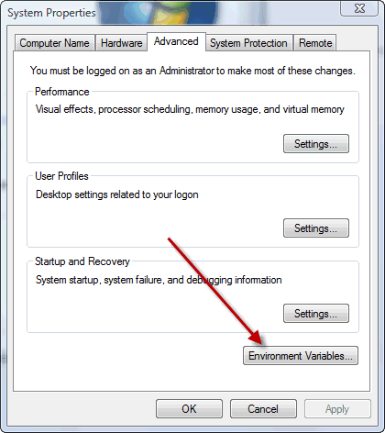The height and width of the screenshot is (433, 385).
Task: Switch to the Computer Name tab
Action: pyautogui.click(x=55, y=43)
